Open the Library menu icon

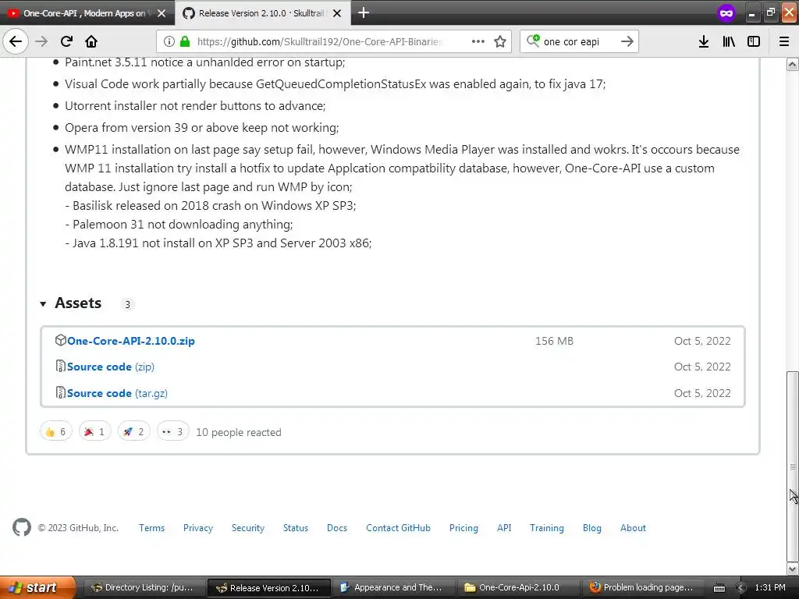(729, 41)
